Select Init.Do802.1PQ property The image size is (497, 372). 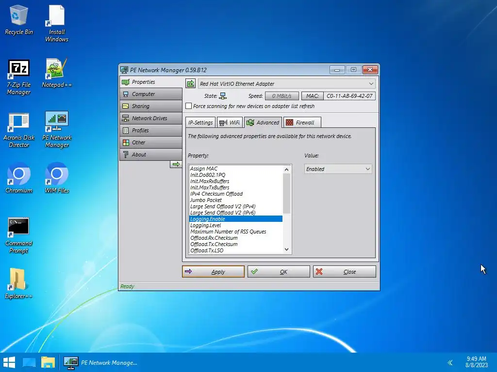click(235, 175)
